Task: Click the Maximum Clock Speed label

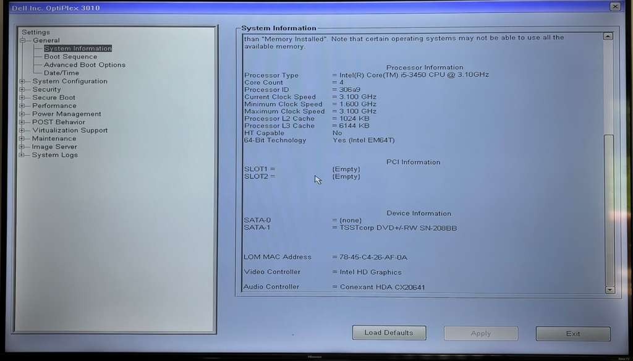Action: click(284, 111)
